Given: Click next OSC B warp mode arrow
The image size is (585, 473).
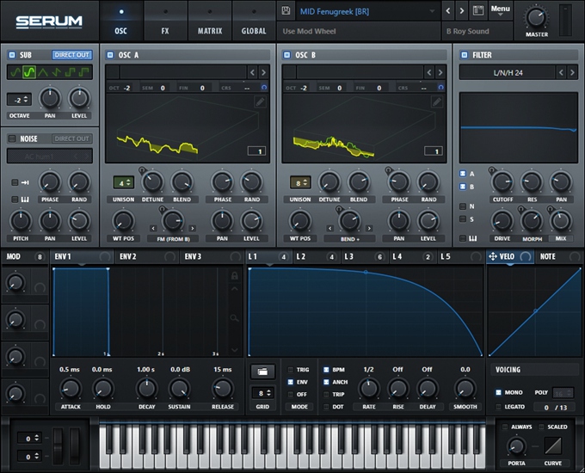Looking at the screenshot, I should coord(369,228).
